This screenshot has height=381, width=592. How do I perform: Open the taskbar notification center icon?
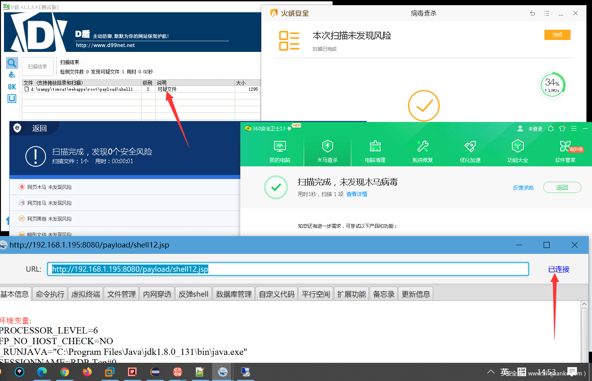click(572, 371)
